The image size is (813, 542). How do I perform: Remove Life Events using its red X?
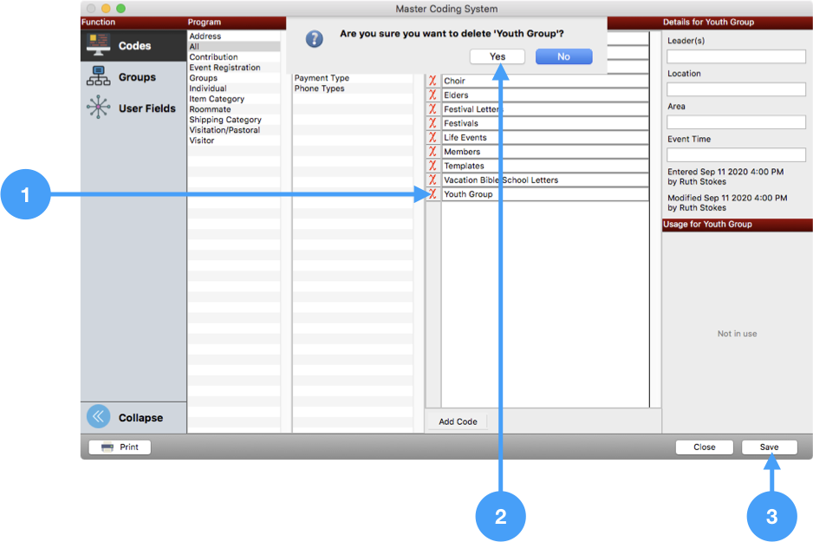click(x=433, y=137)
